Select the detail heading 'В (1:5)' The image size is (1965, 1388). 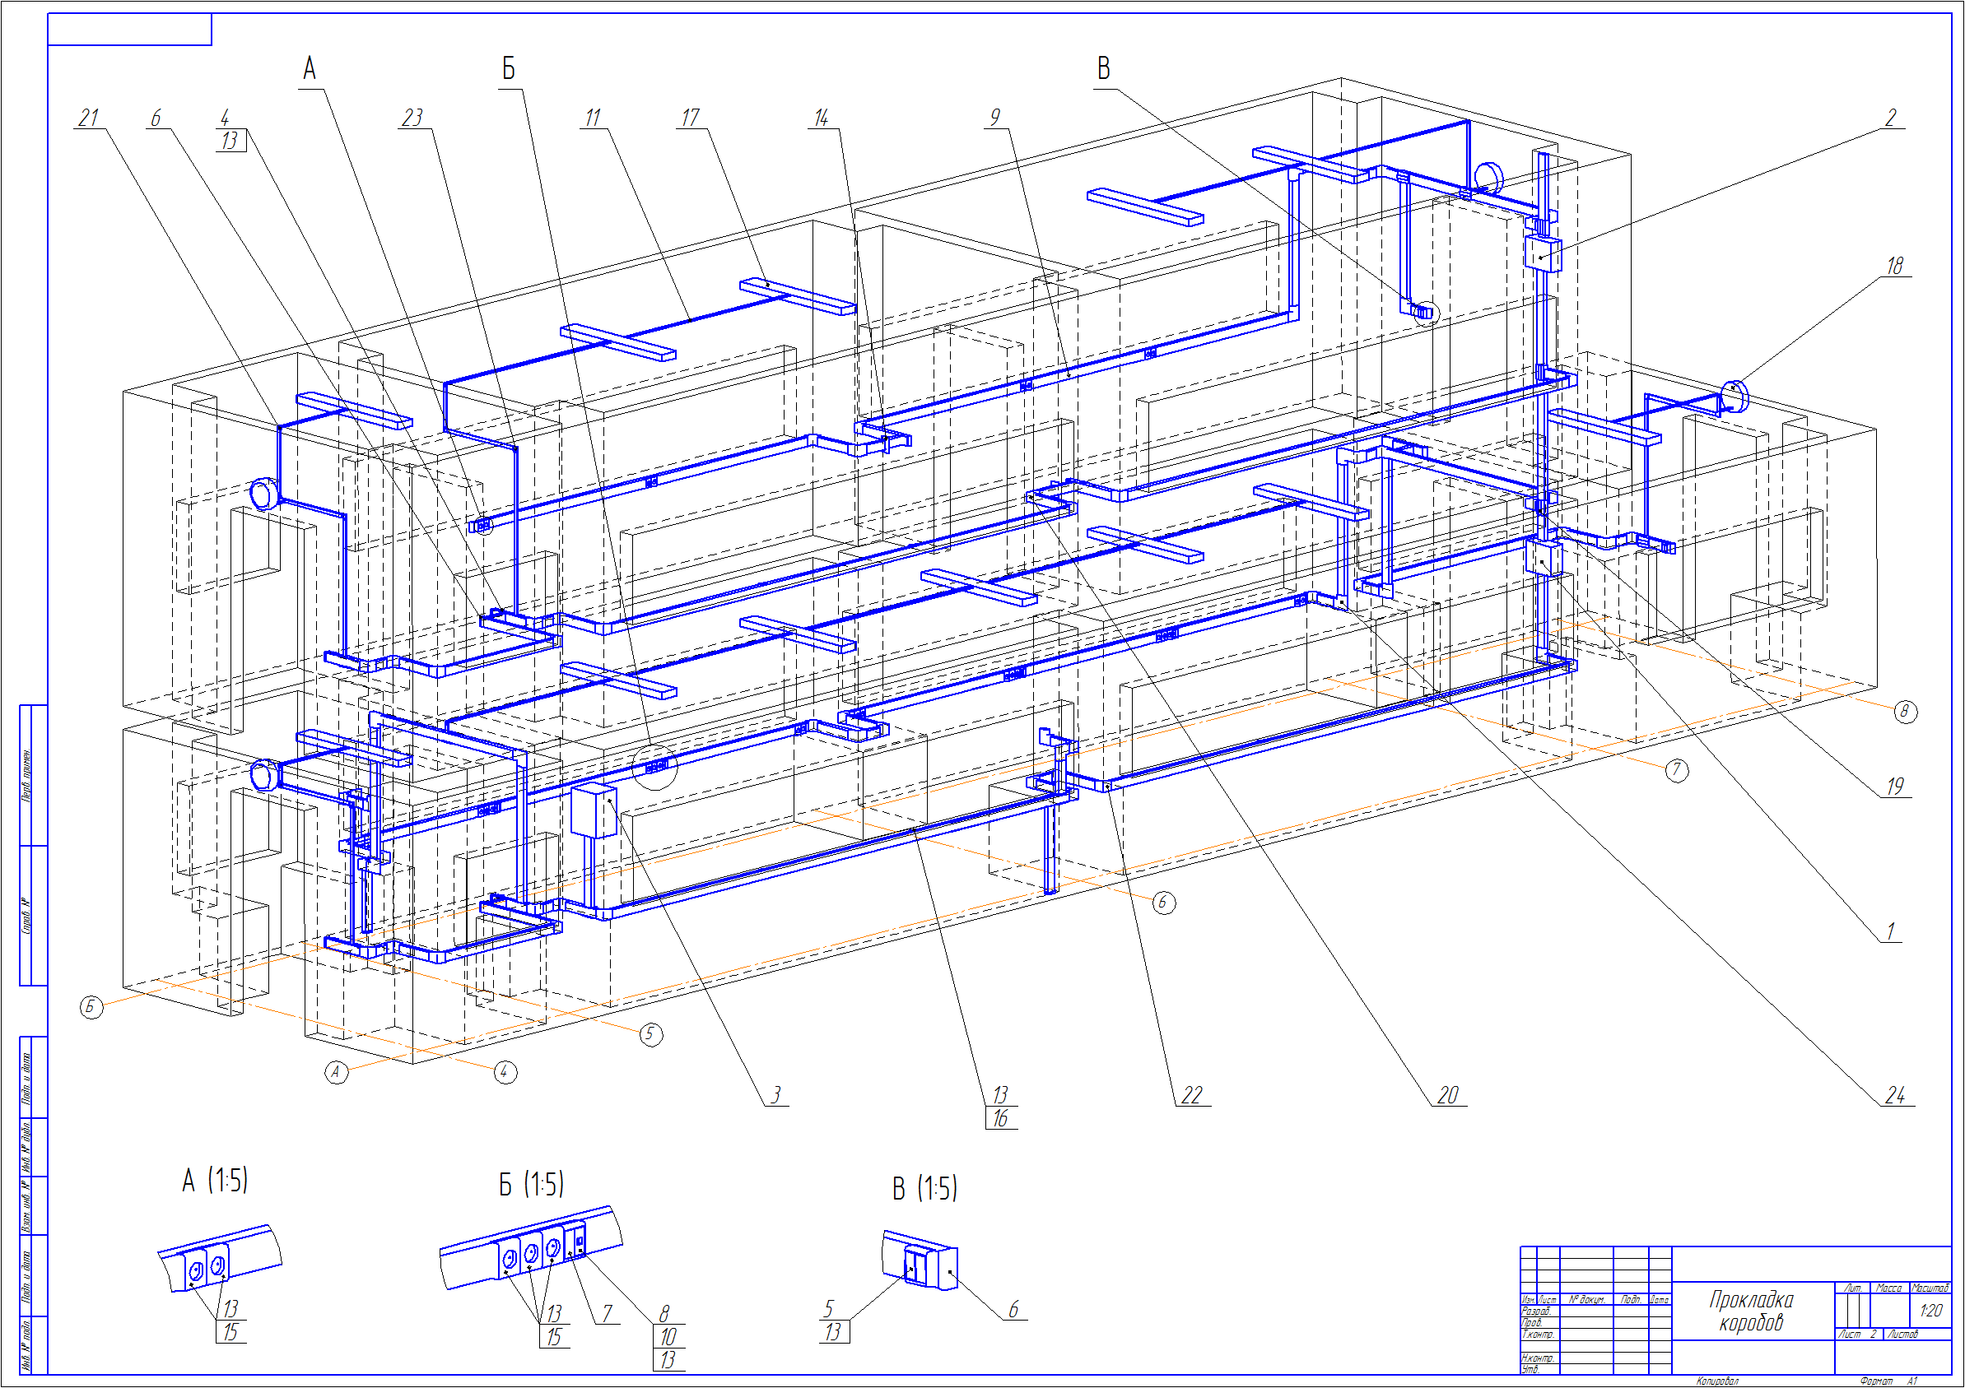[924, 1189]
